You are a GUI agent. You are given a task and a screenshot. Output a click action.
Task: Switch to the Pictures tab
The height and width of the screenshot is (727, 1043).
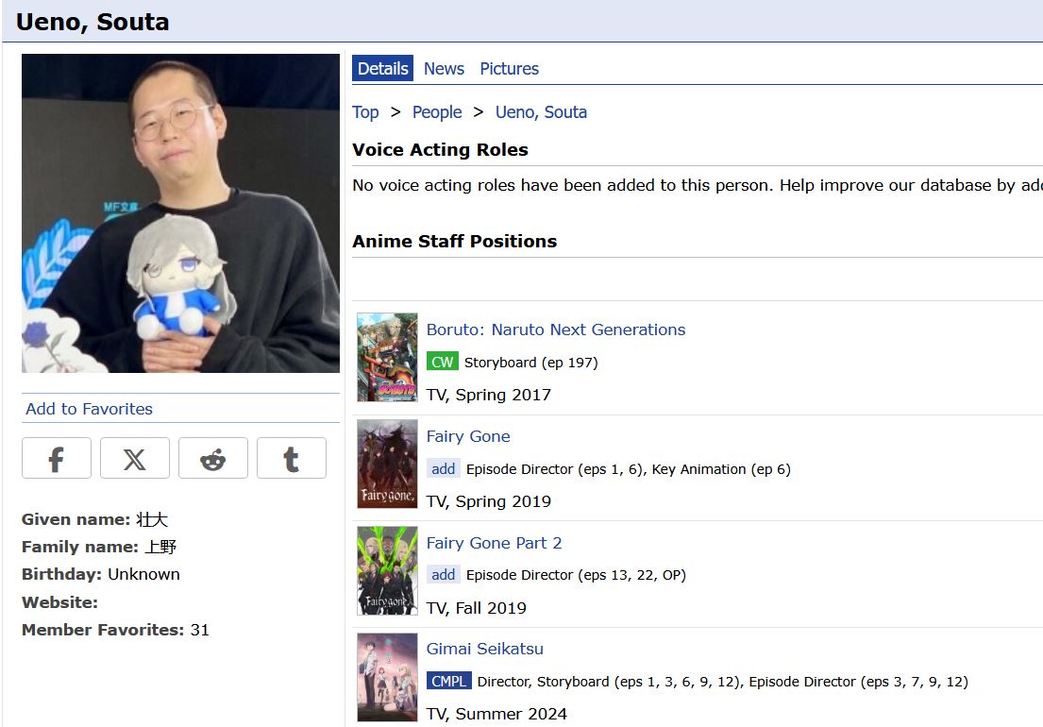tap(510, 69)
